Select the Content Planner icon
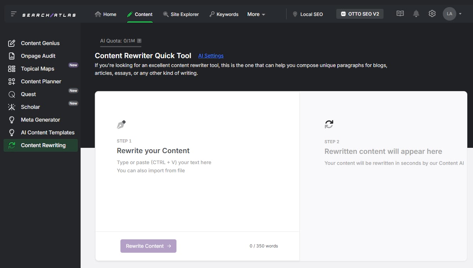The image size is (473, 268). click(11, 81)
